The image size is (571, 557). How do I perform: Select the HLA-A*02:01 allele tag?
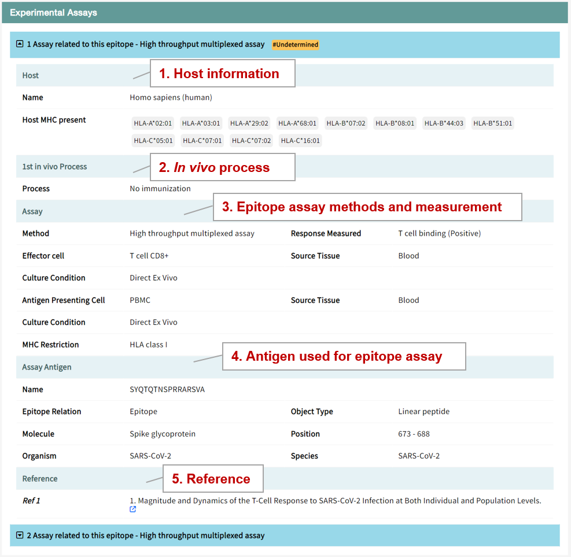[153, 123]
